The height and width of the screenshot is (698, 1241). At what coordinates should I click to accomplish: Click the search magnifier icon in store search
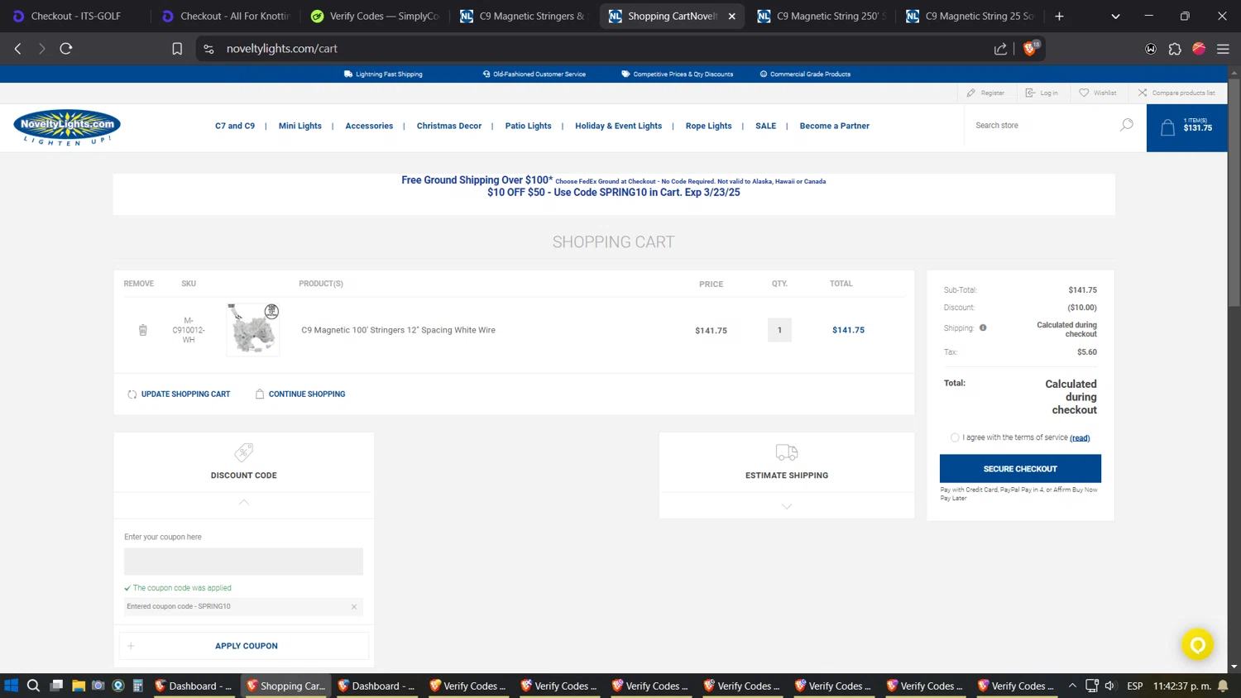pyautogui.click(x=1127, y=125)
